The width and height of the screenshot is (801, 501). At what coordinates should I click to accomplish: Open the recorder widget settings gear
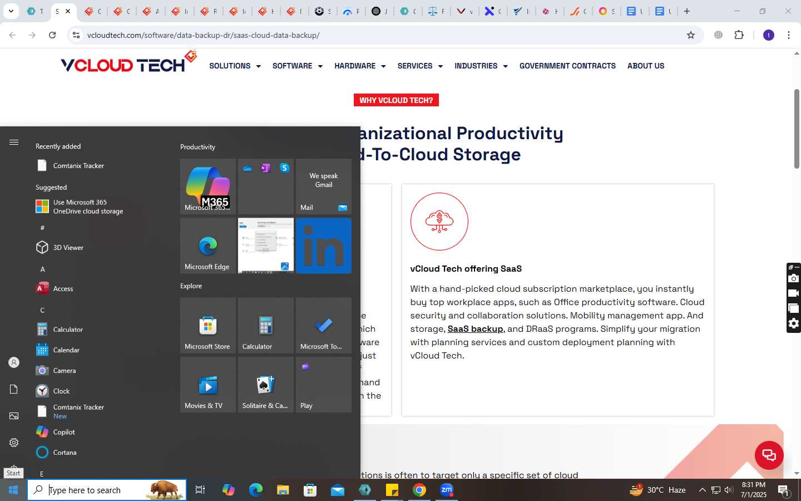click(x=794, y=323)
